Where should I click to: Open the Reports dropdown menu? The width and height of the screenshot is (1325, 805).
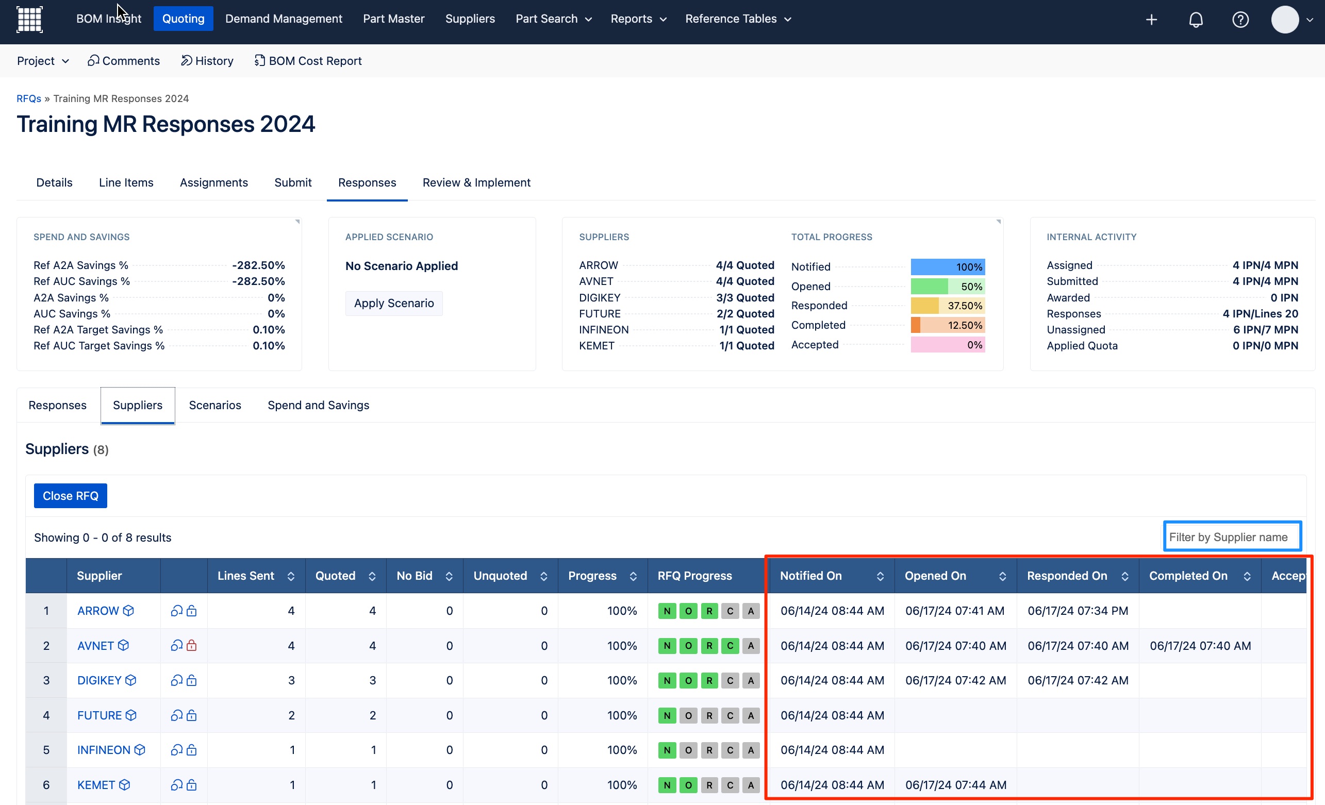coord(638,19)
